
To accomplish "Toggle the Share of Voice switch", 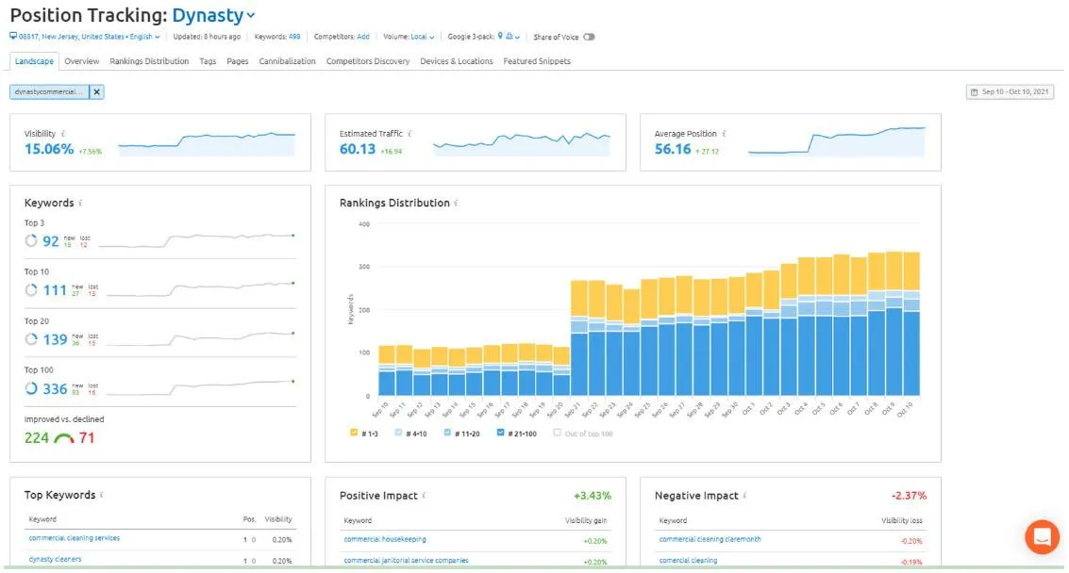I will point(589,37).
